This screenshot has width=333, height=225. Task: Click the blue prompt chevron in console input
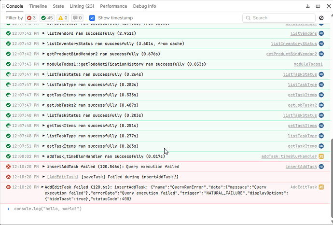[8, 209]
